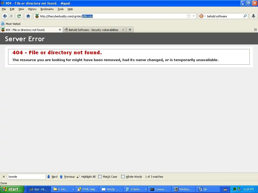Close the 404 File not found tab
The width and height of the screenshot is (258, 193).
point(60,30)
